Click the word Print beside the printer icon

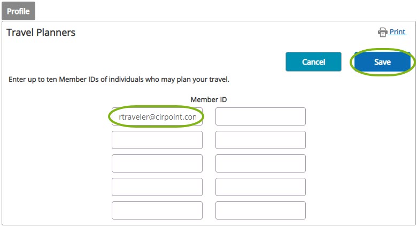point(398,32)
